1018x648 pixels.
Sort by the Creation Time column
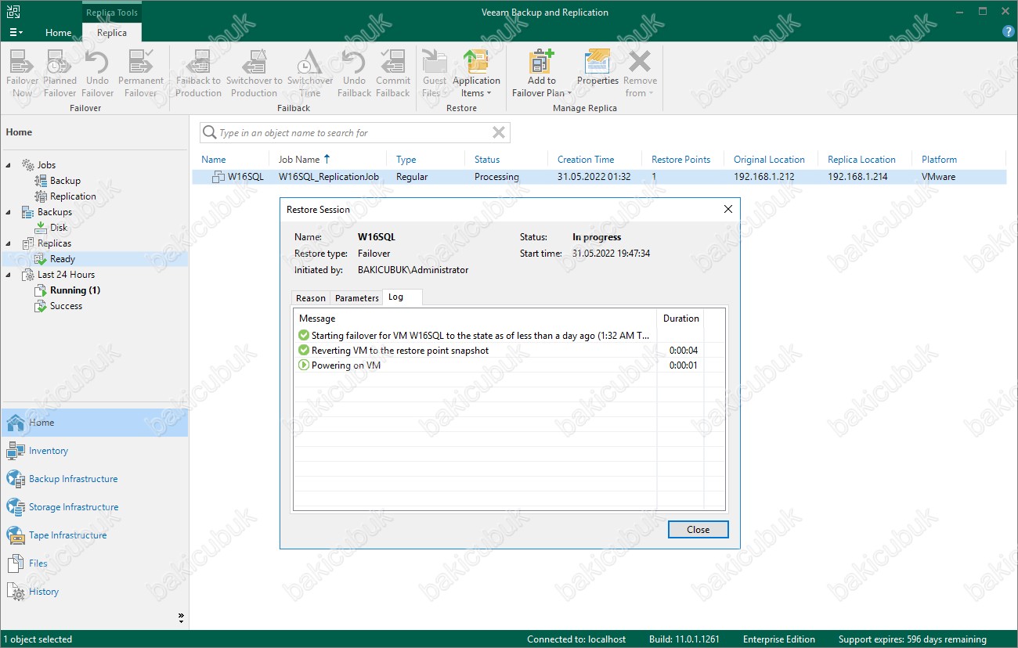tap(586, 160)
